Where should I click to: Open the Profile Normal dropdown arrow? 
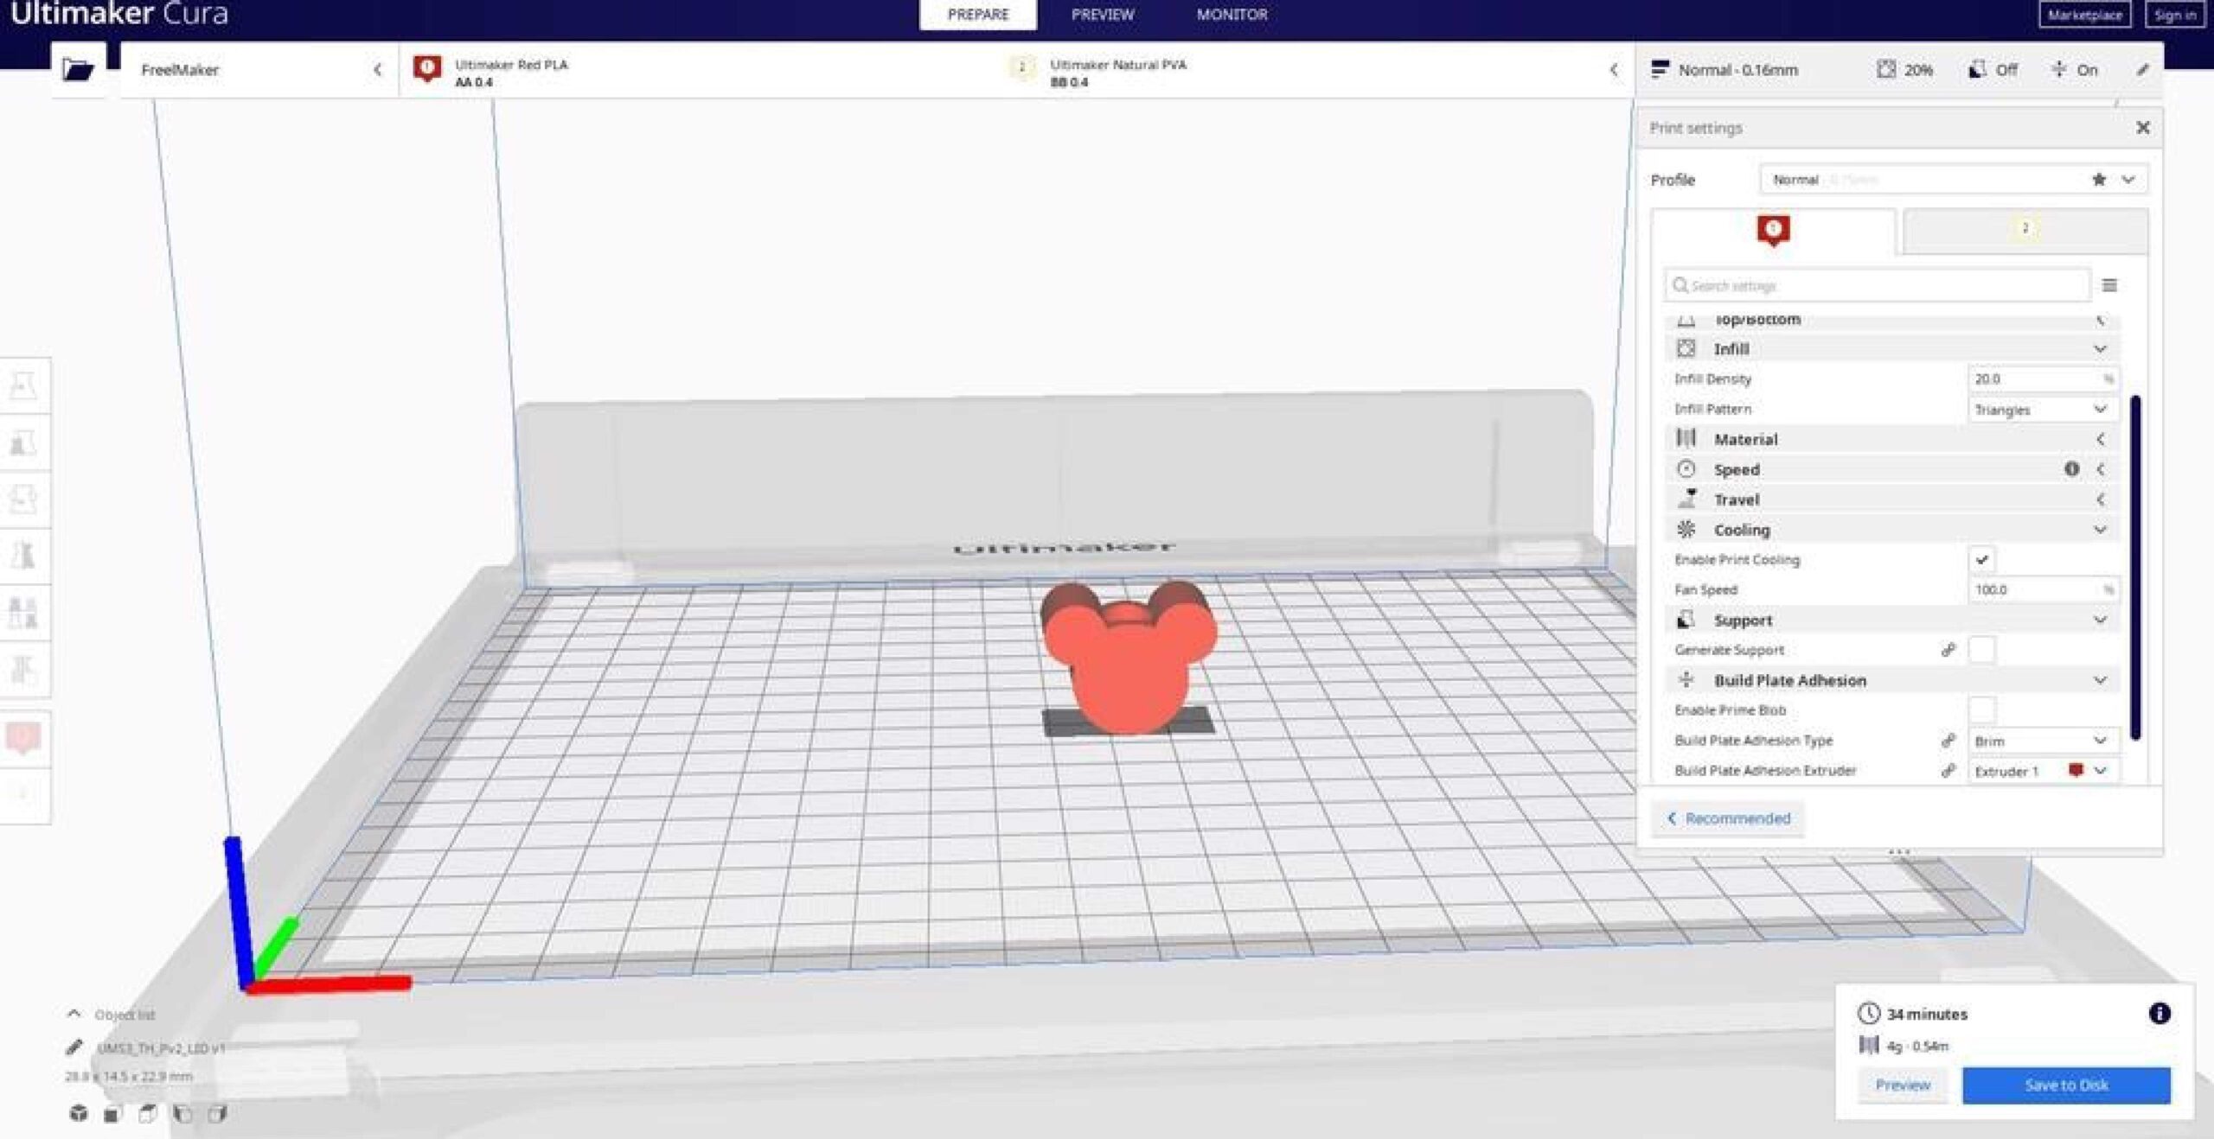(2128, 180)
